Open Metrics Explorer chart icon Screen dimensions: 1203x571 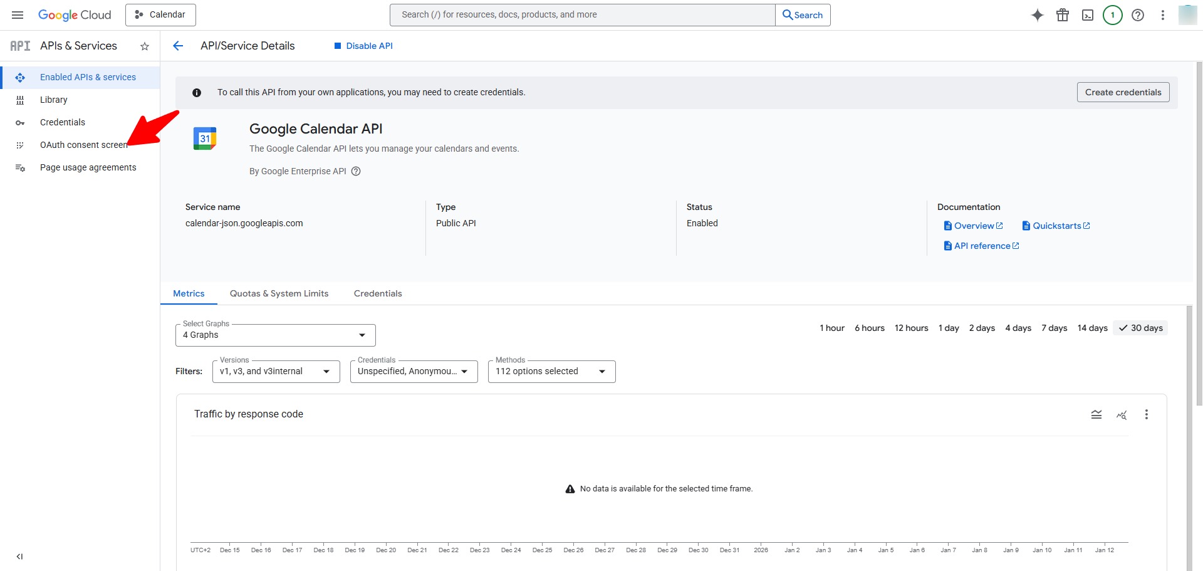1122,414
